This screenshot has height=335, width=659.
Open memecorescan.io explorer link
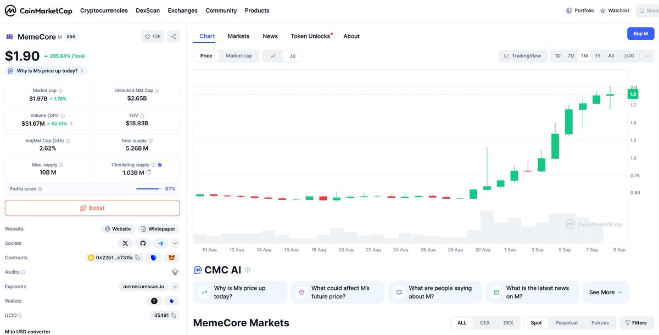tap(143, 286)
